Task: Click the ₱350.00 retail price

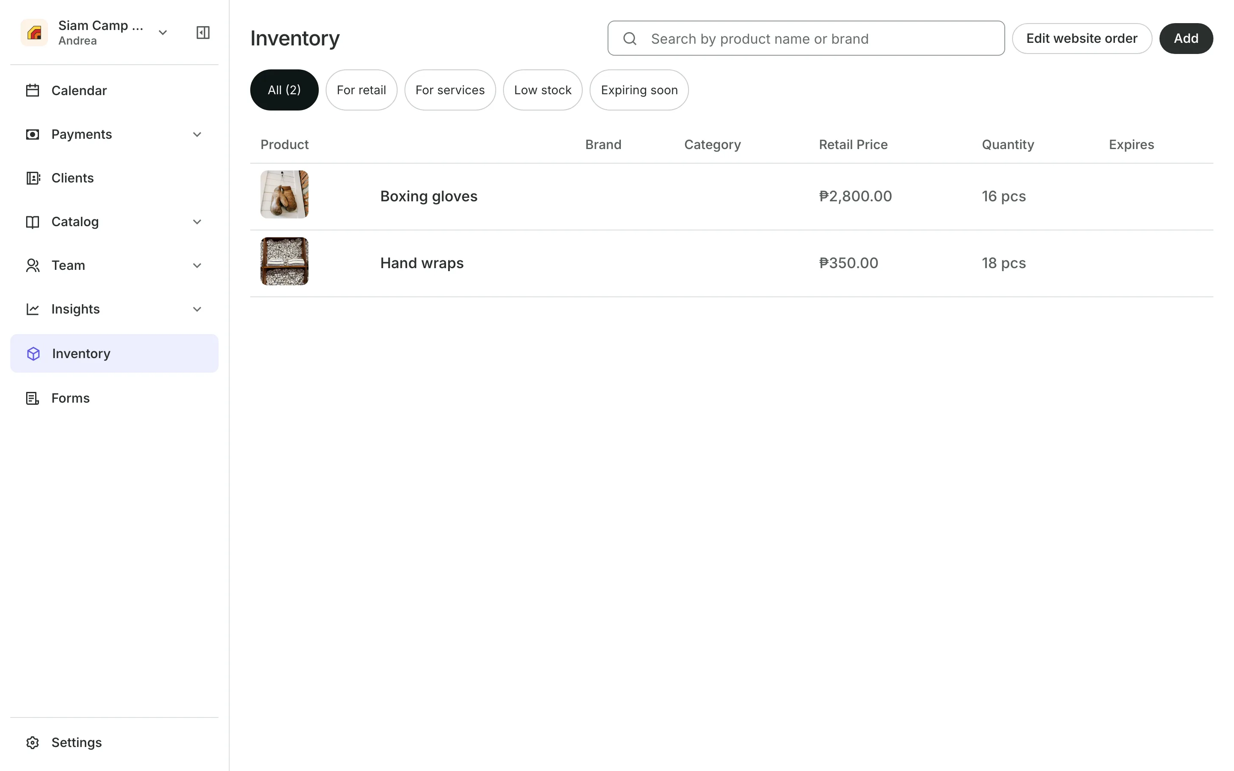Action: (848, 263)
